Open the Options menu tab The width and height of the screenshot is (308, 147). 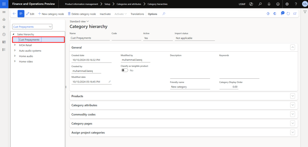(152, 14)
